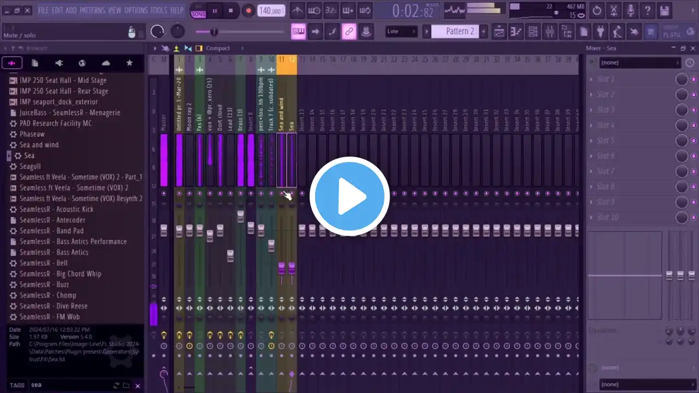Open the TOOLS menu
699x393 pixels.
click(x=159, y=10)
